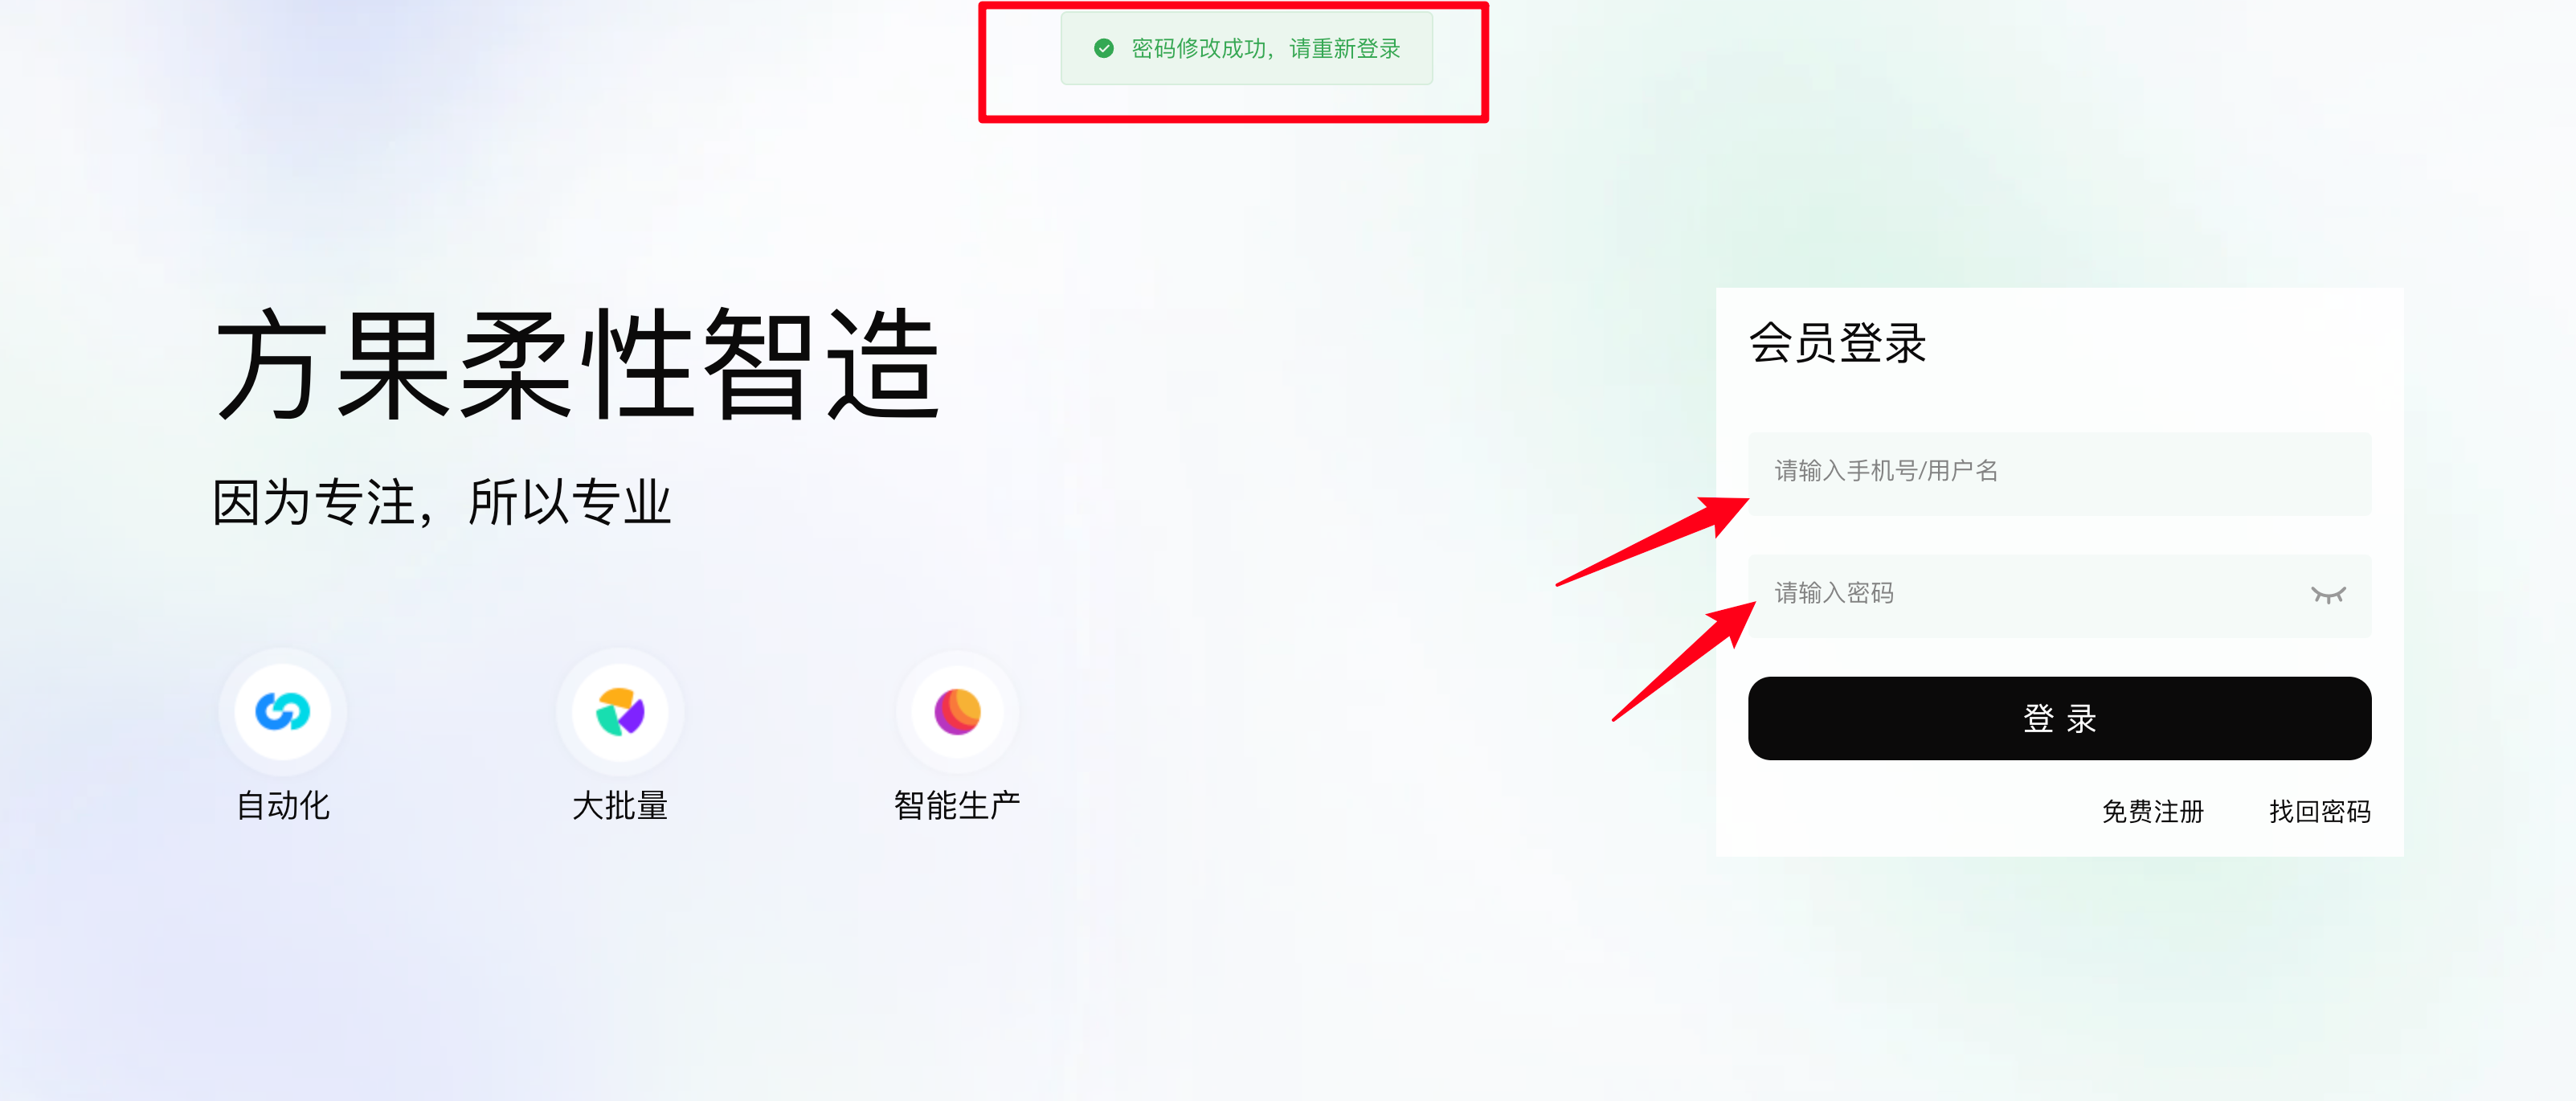This screenshot has height=1101, width=2576.
Task: Click the 因为专注，所以专业 slogan
Action: (x=441, y=502)
